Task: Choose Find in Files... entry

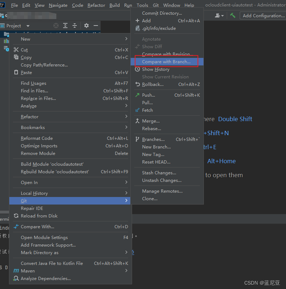Action: pyautogui.click(x=70, y=91)
